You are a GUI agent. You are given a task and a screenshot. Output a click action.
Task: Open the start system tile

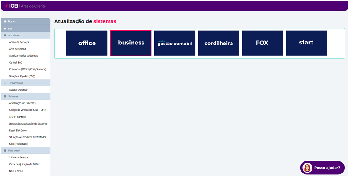click(306, 43)
